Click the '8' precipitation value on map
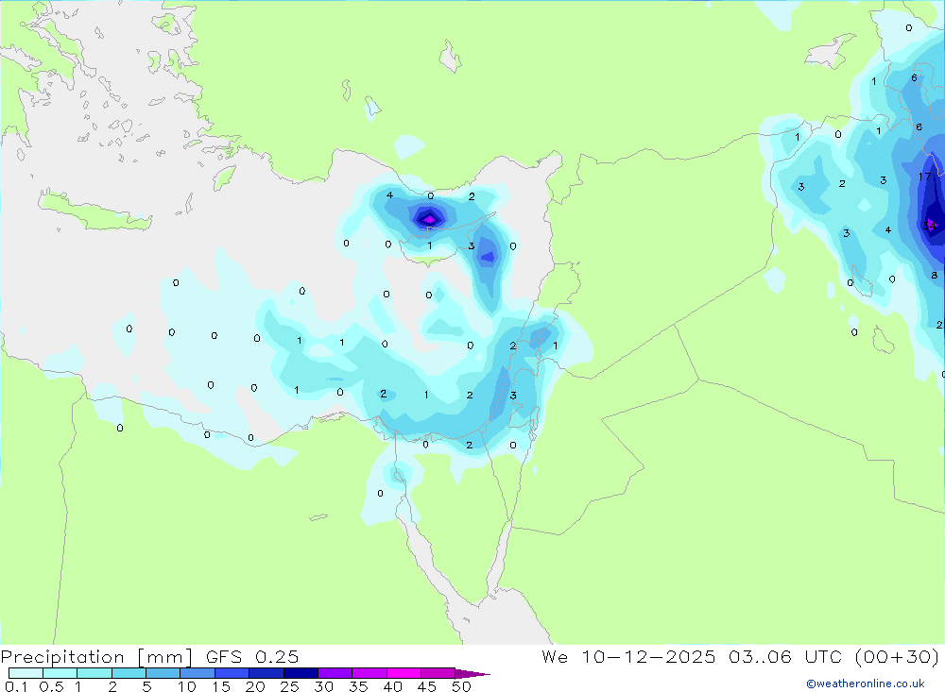This screenshot has height=692, width=945. 935,276
